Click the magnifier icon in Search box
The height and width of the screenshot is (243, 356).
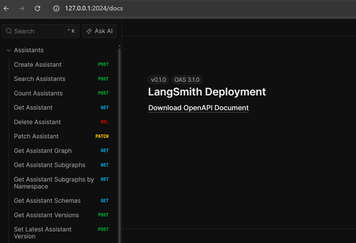tap(9, 31)
